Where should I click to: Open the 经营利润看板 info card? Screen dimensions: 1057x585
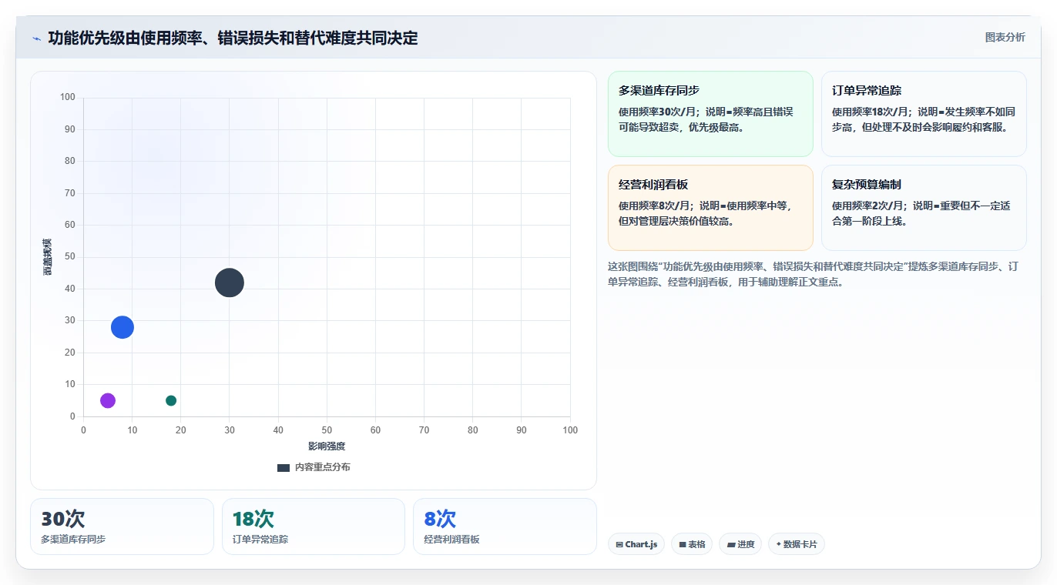710,208
